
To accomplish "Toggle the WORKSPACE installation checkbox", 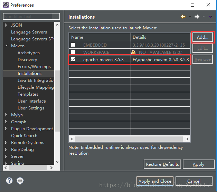I will click(x=73, y=52).
